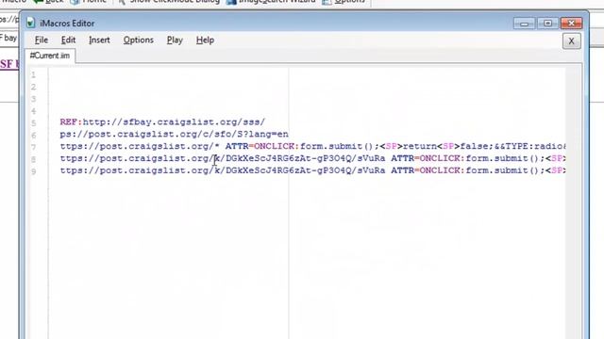Click the iMacros Editor title bar icon

pos(31,23)
